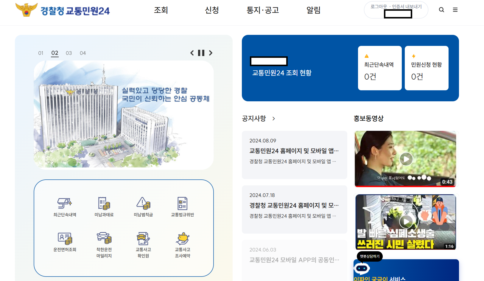The width and height of the screenshot is (484, 281).
Task: Open the 신청 menu
Action: tap(212, 10)
